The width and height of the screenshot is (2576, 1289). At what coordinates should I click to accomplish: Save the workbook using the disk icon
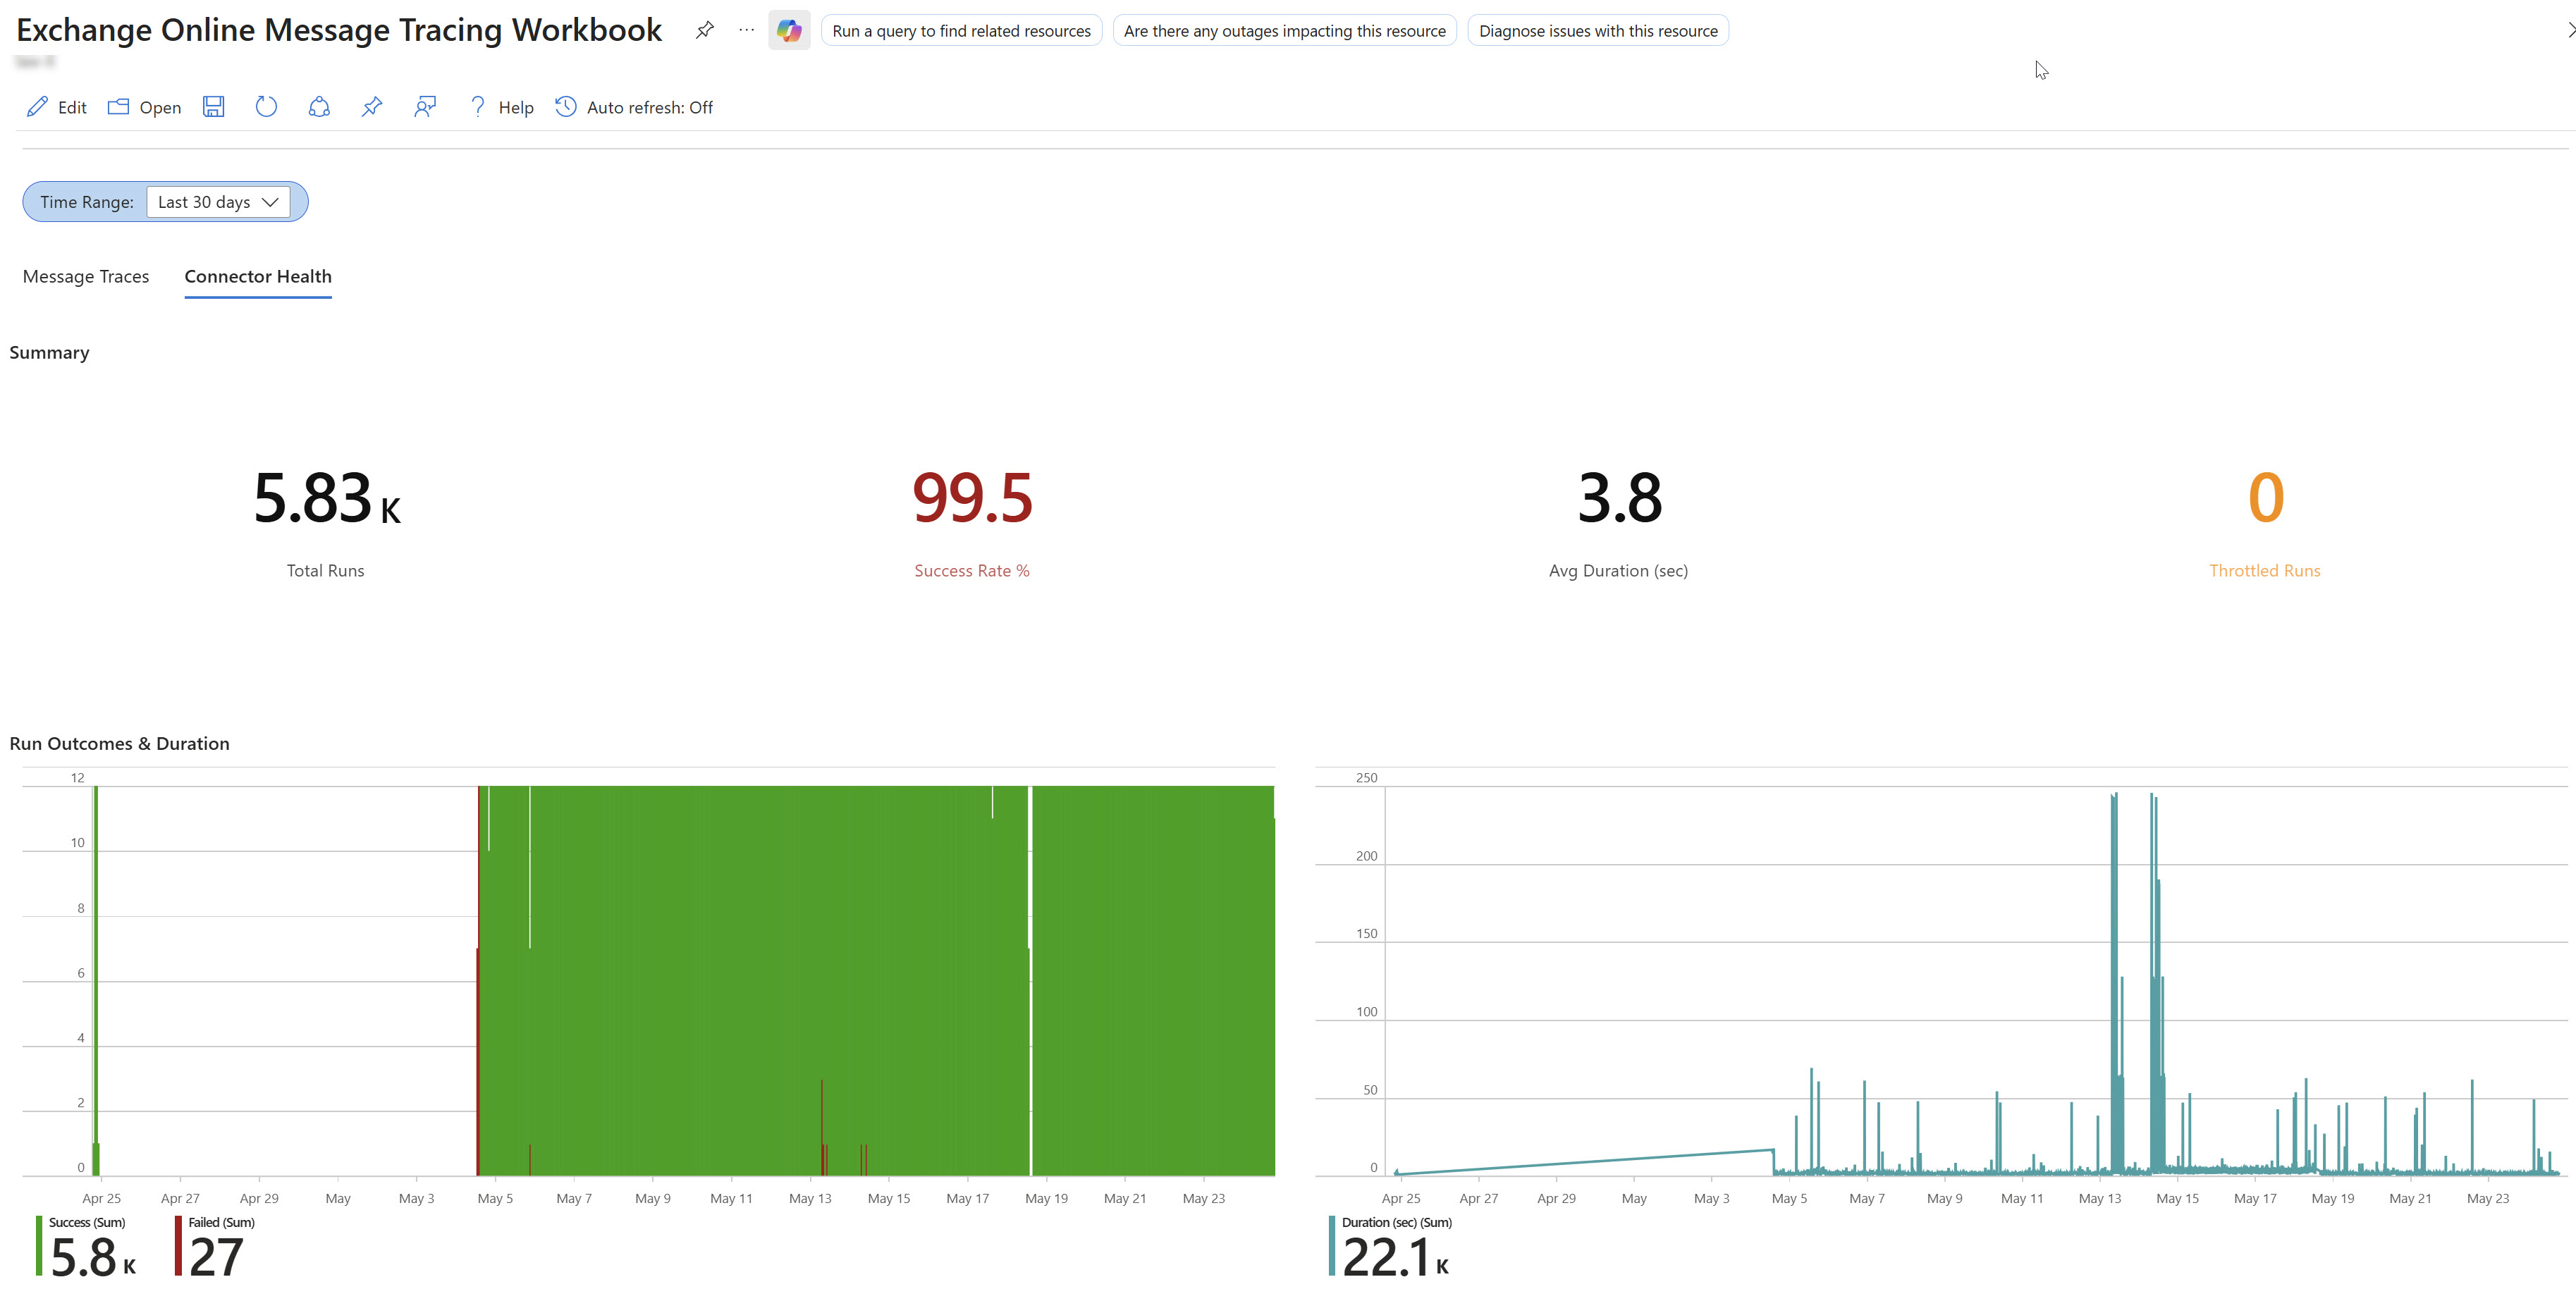213,107
